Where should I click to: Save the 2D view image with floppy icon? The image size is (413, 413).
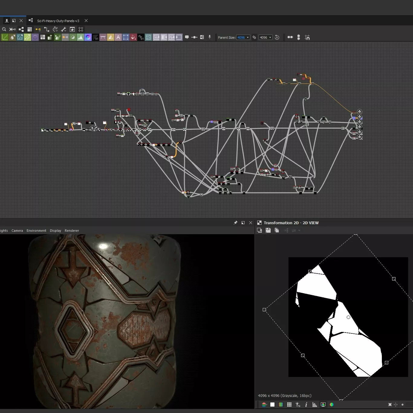coord(268,230)
